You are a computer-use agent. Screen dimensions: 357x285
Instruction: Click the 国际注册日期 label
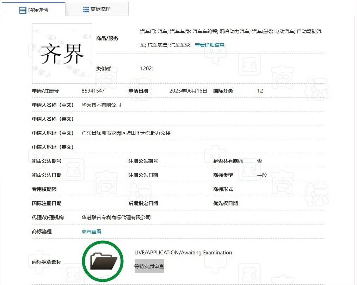click(47, 203)
